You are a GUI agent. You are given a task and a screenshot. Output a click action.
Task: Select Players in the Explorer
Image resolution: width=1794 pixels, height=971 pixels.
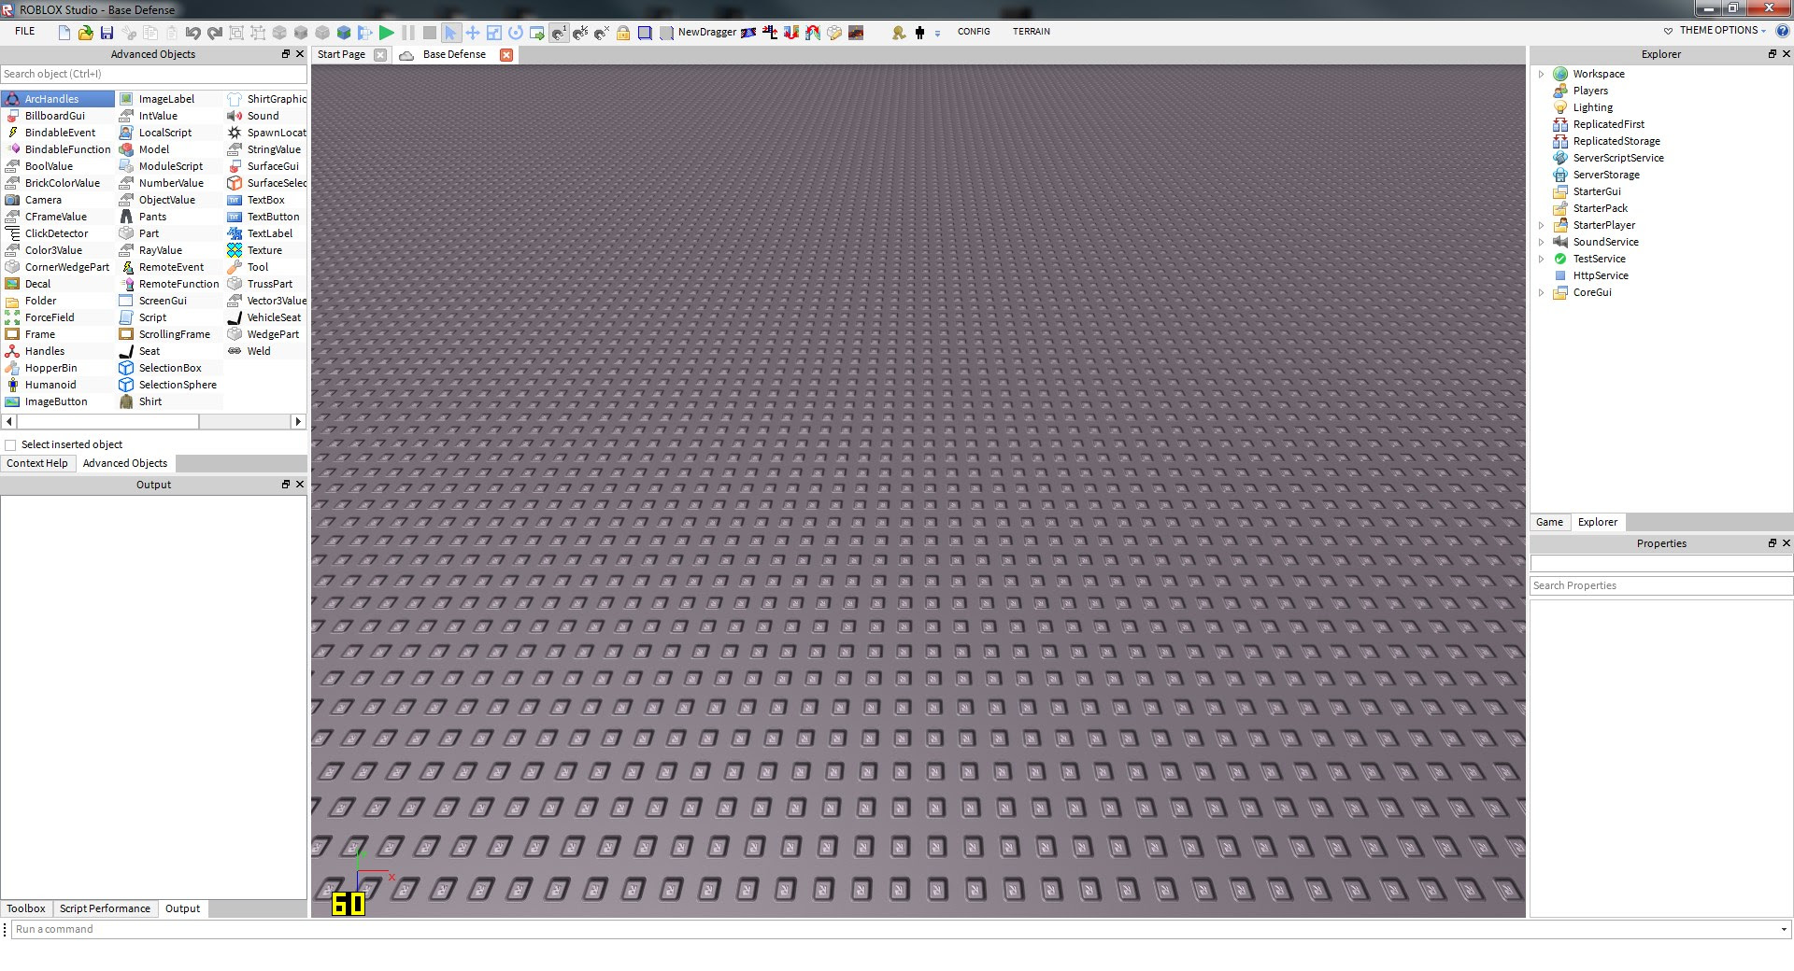[x=1590, y=91]
